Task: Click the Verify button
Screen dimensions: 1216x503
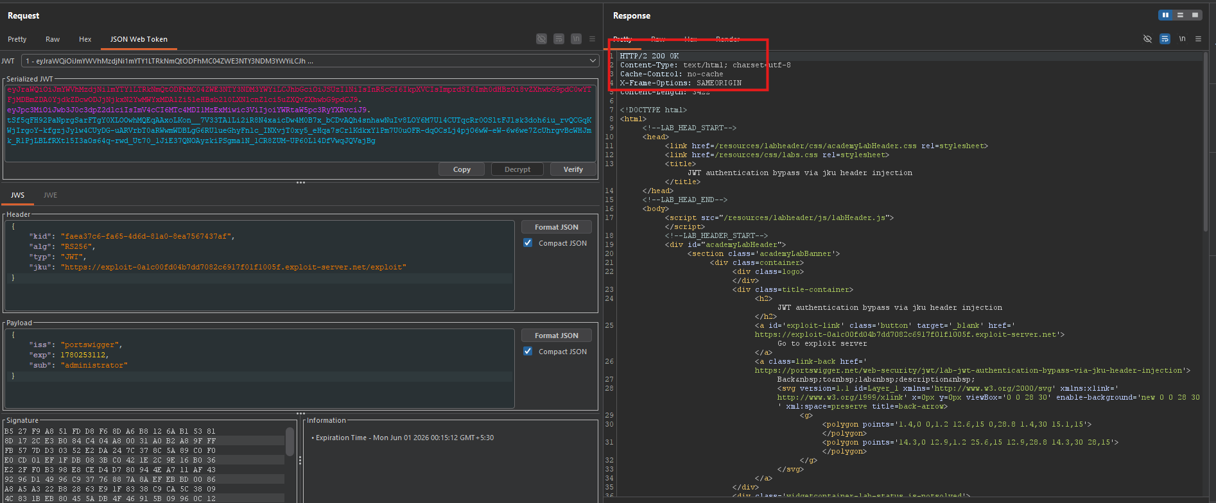Action: (573, 169)
